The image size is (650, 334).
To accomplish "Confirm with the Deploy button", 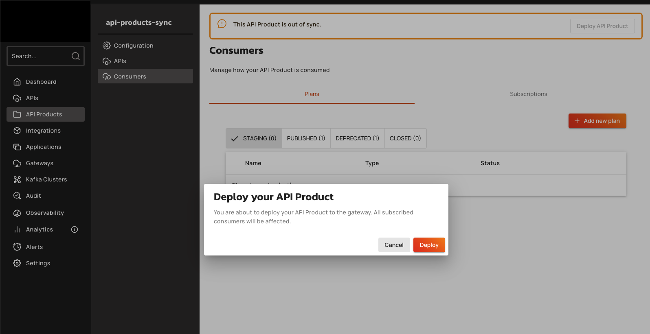I will click(429, 245).
